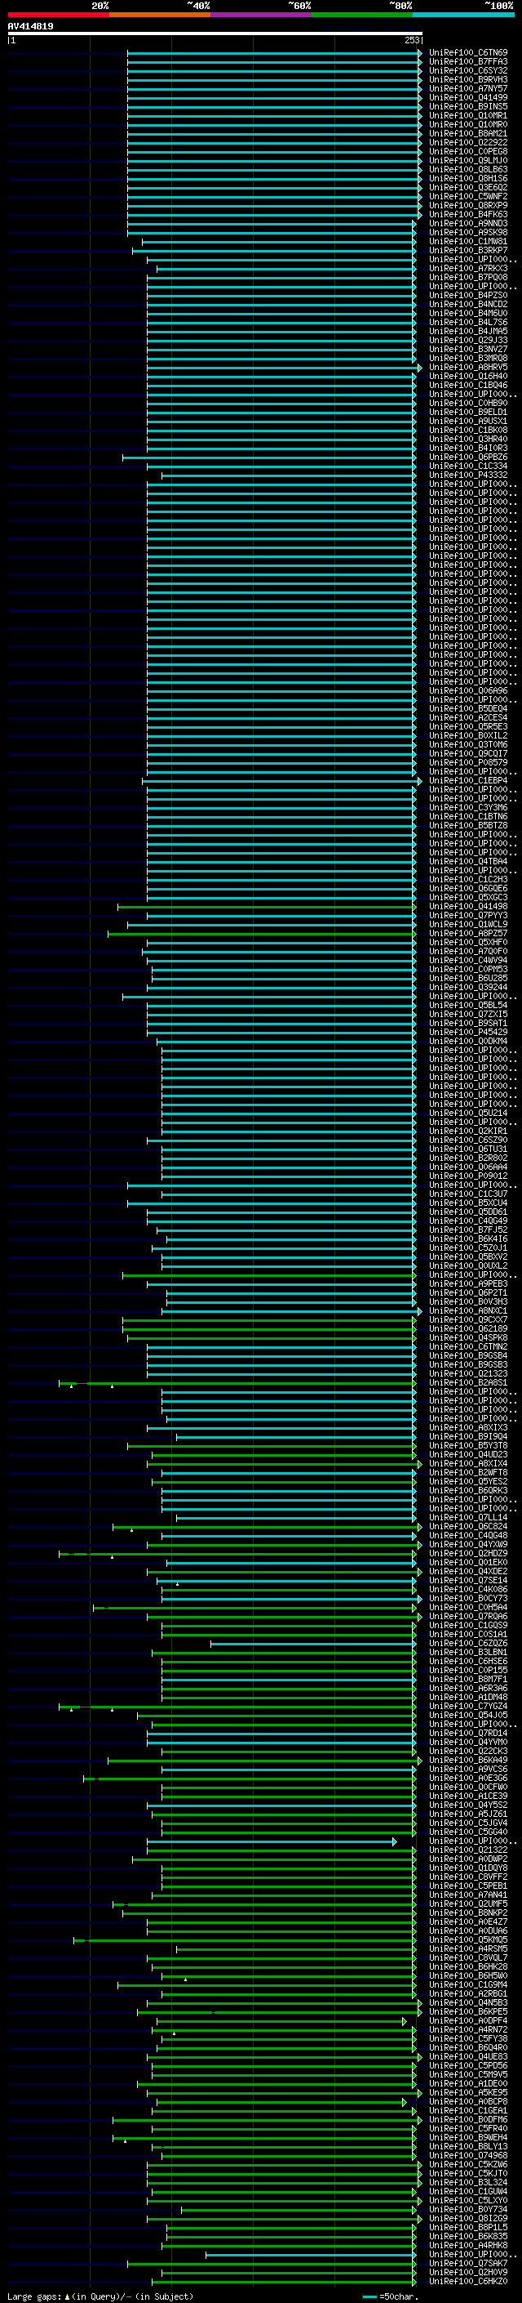Click the green ~80% identity legend bar
Viewport: 522px width, 2303px height.
point(362,15)
